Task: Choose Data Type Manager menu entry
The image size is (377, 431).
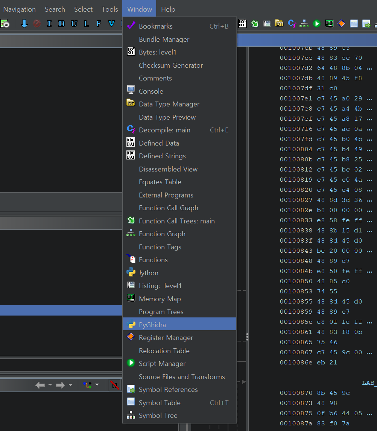Action: [179, 104]
